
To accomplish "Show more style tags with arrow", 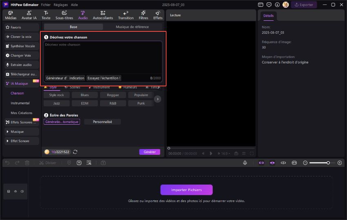I will pyautogui.click(x=158, y=99).
